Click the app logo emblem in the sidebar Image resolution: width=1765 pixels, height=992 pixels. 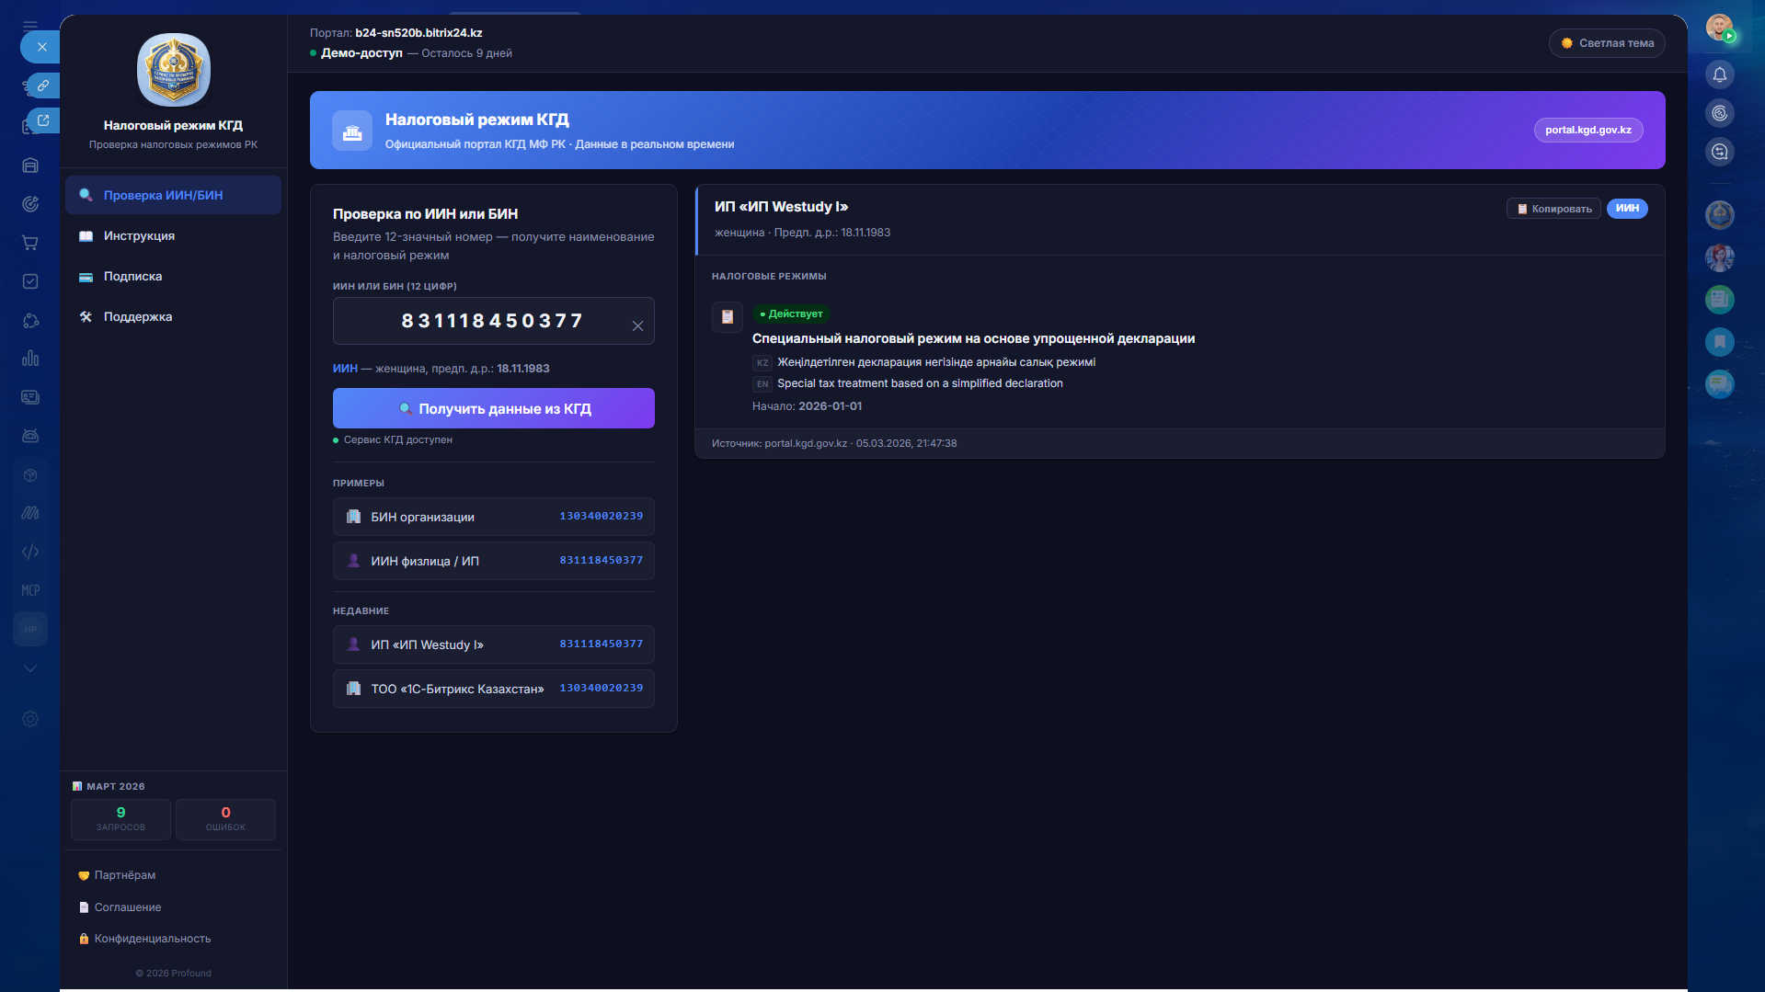coord(174,70)
